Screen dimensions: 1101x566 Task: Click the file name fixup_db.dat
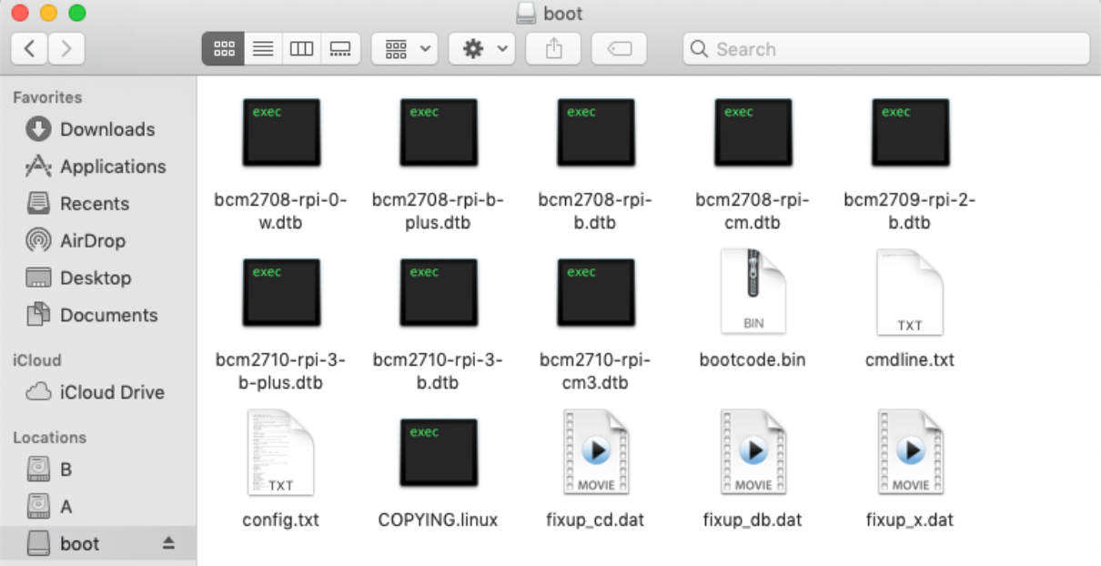point(753,521)
